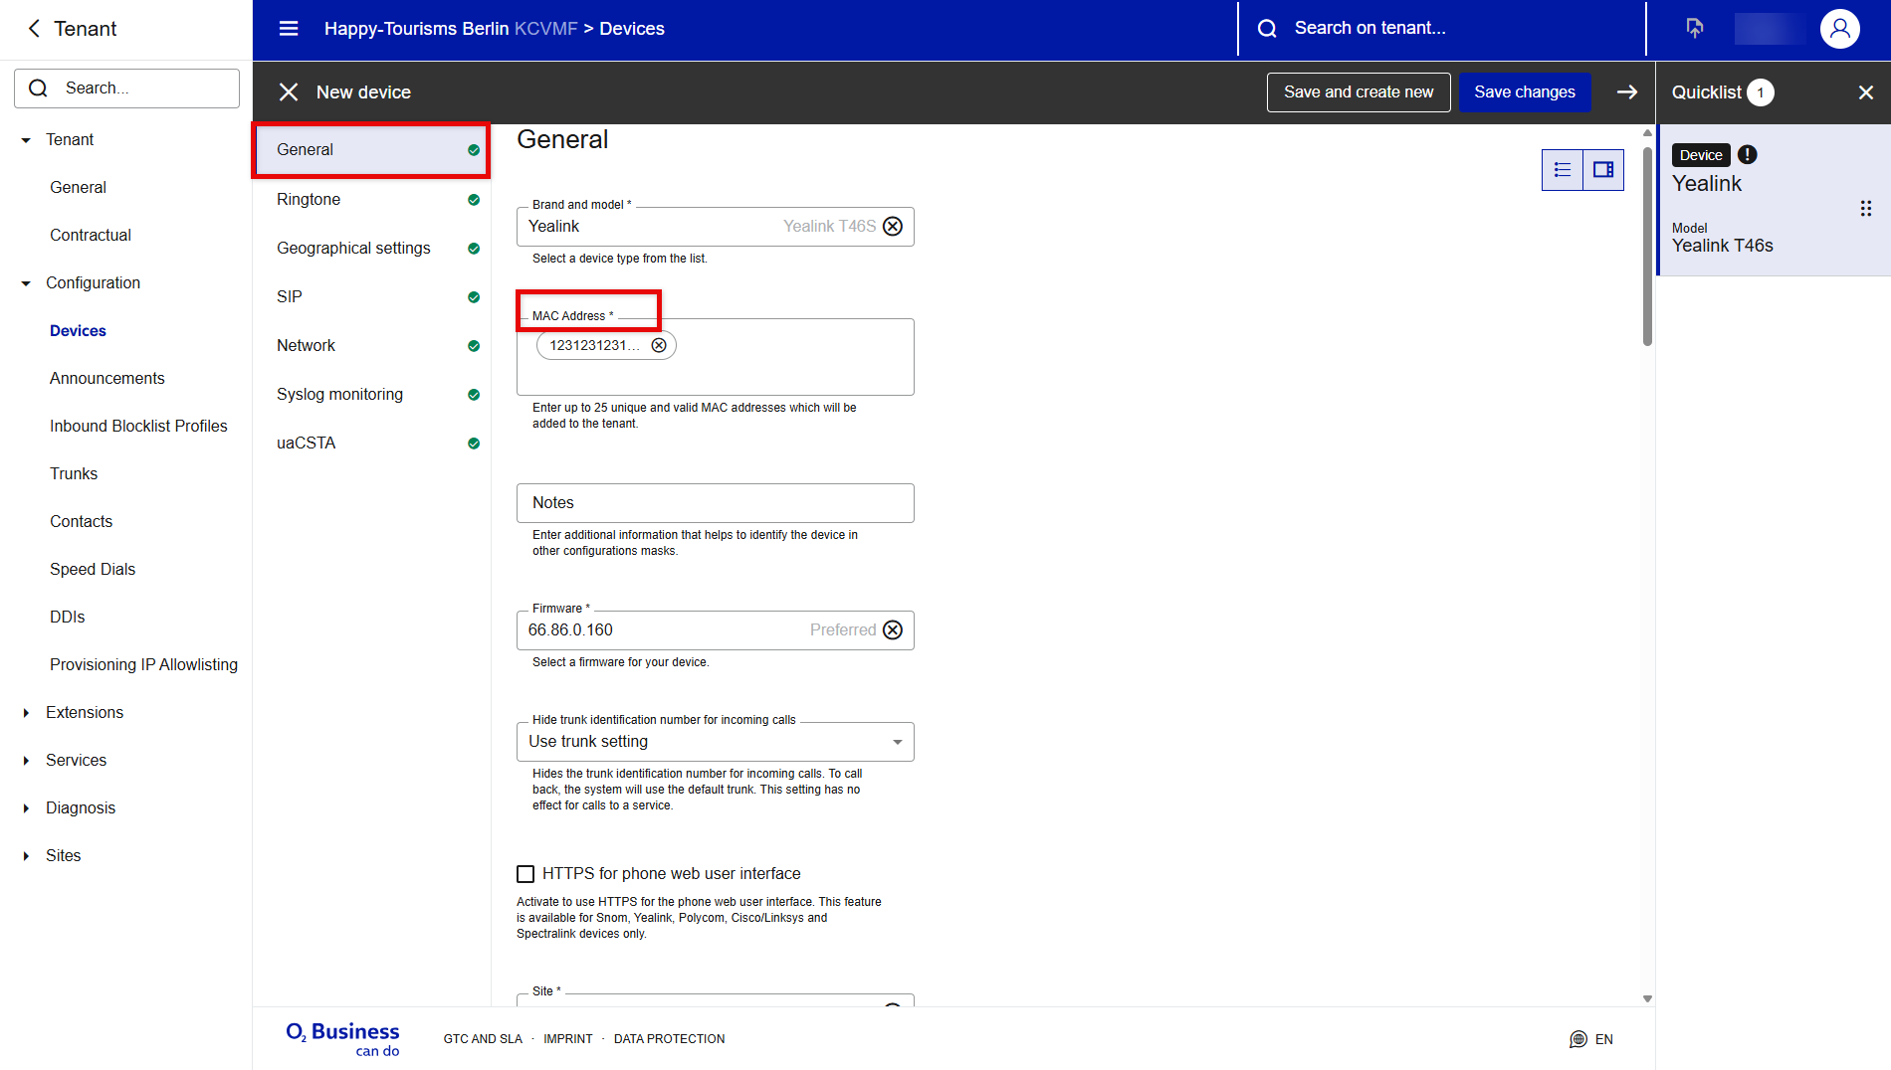
Task: Remove the MAC address chip
Action: (659, 345)
